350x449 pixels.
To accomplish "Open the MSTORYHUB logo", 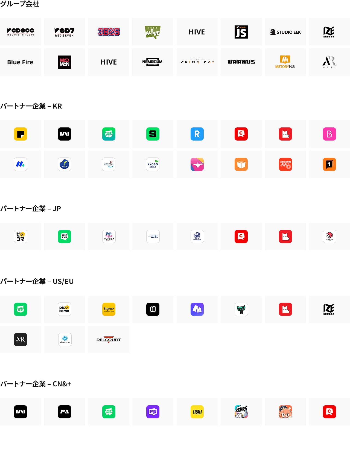I will click(x=285, y=62).
